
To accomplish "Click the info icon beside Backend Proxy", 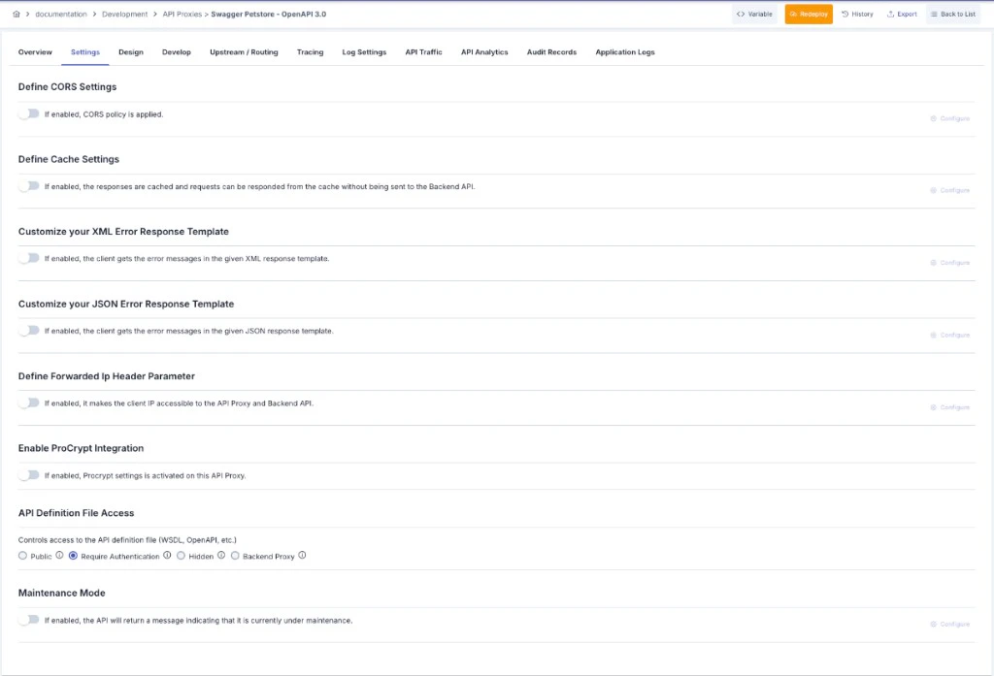I will 302,556.
